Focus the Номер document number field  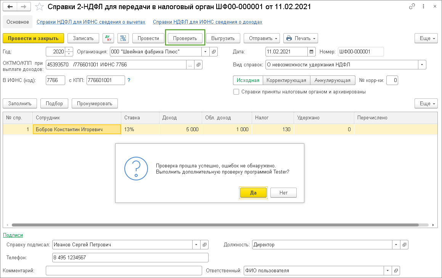coord(361,51)
